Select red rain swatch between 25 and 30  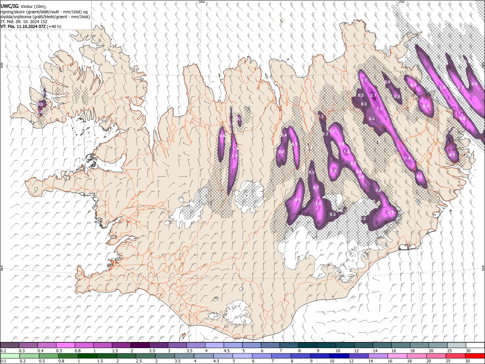point(457,356)
